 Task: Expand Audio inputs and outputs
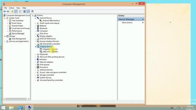coord(36,23)
